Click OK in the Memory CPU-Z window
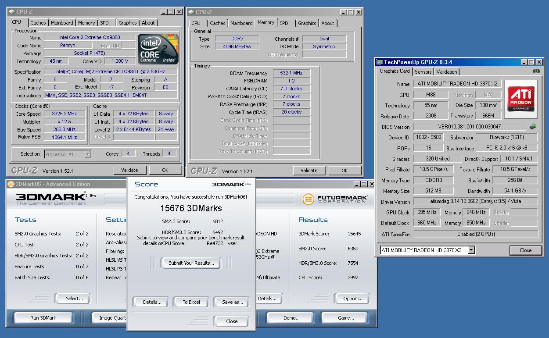 344,171
